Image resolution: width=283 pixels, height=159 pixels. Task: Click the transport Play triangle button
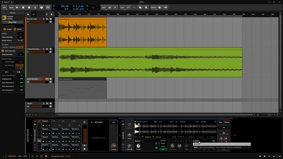coord(17,8)
